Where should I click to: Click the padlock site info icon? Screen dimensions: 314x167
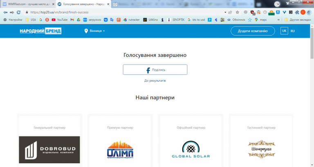[27, 12]
